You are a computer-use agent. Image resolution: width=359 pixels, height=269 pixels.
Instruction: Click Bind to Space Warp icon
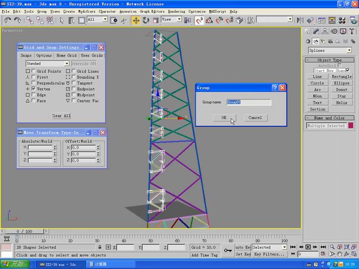click(x=50, y=20)
